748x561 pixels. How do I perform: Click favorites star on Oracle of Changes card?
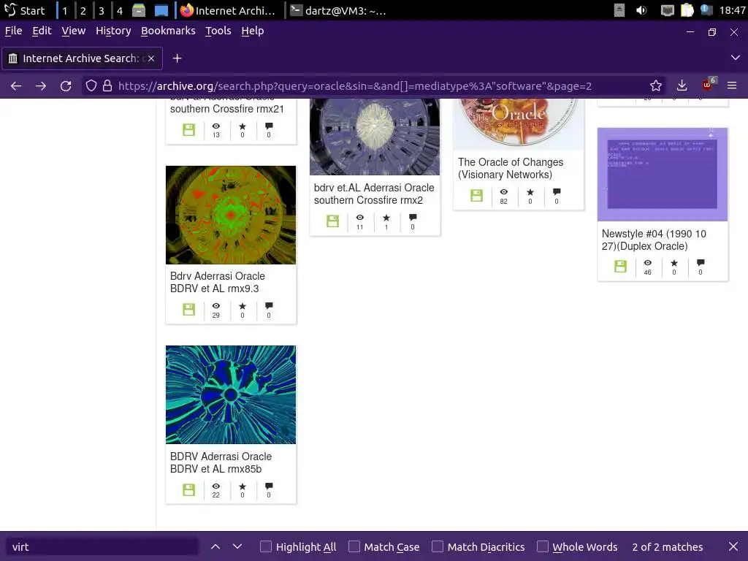(x=530, y=192)
